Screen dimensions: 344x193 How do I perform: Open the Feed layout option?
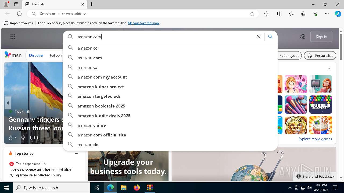tap(289, 55)
